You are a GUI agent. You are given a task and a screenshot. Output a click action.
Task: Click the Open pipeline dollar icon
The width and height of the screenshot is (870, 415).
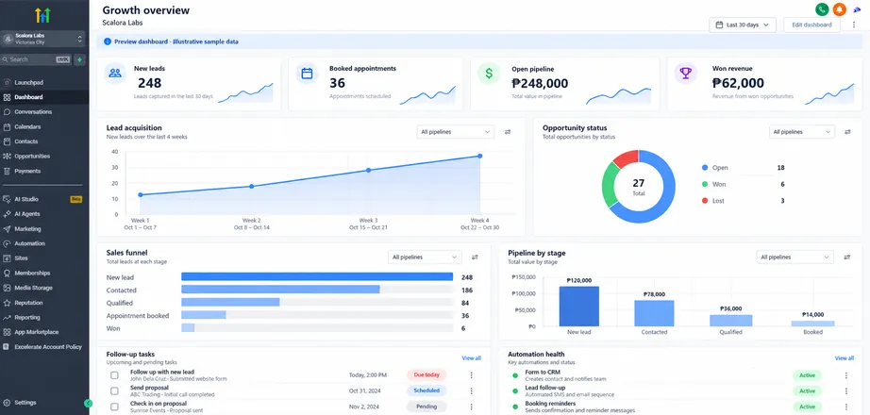pyautogui.click(x=489, y=74)
